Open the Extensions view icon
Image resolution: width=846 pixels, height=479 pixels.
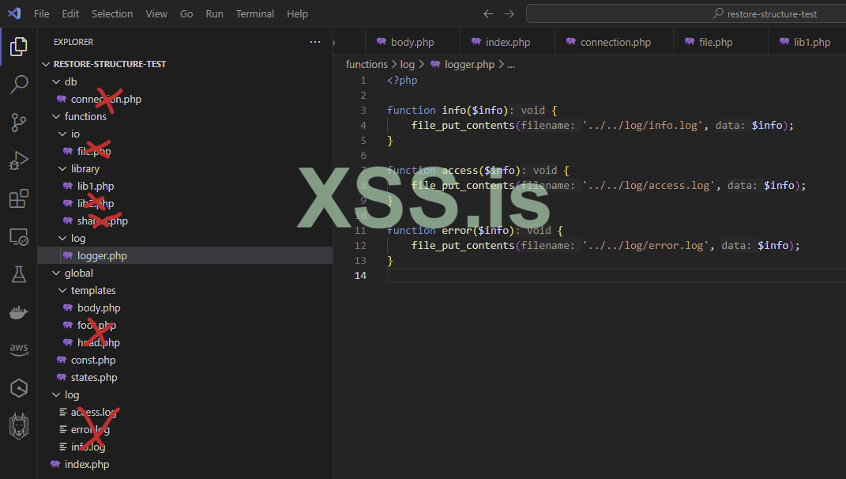point(18,198)
